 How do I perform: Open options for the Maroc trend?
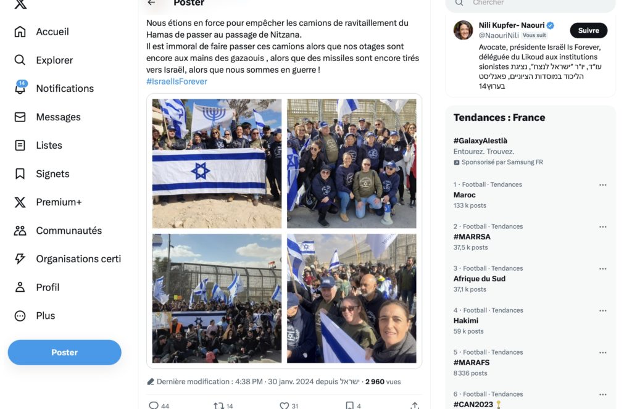[602, 185]
